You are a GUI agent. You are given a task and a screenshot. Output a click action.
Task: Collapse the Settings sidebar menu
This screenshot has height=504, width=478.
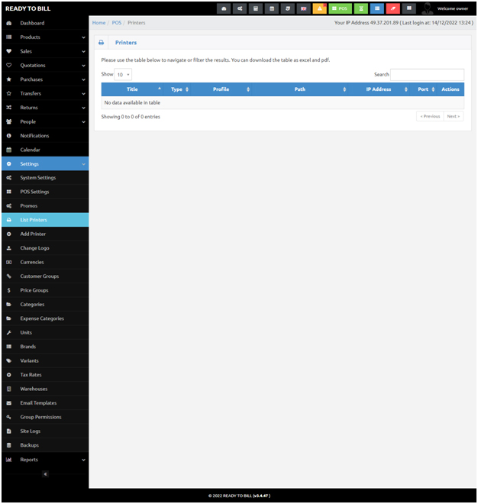[45, 164]
